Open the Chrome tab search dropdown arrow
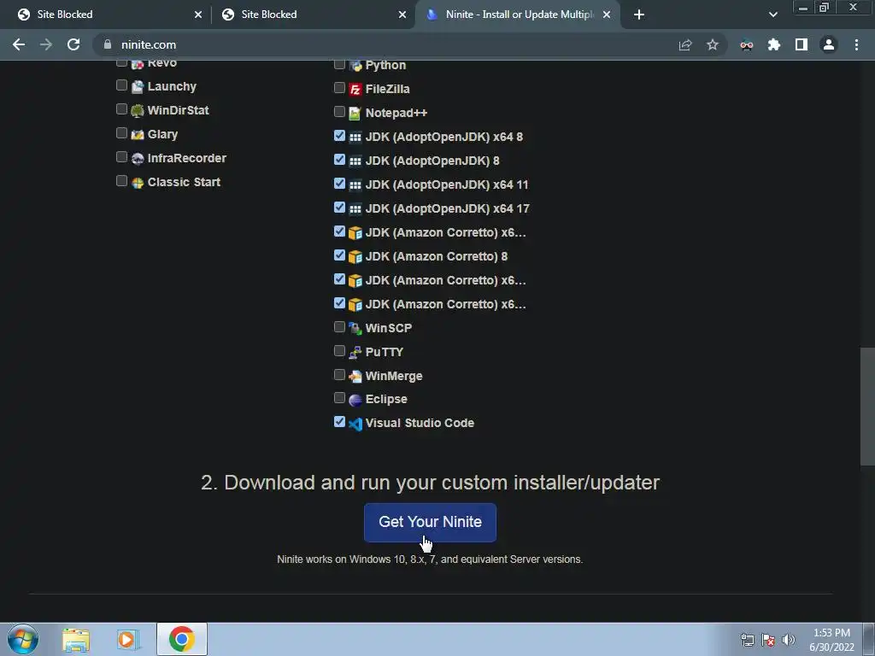Screen dimensions: 875x656 772,15
